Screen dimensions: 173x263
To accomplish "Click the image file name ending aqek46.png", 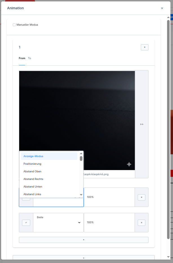I will pyautogui.click(x=96, y=174).
